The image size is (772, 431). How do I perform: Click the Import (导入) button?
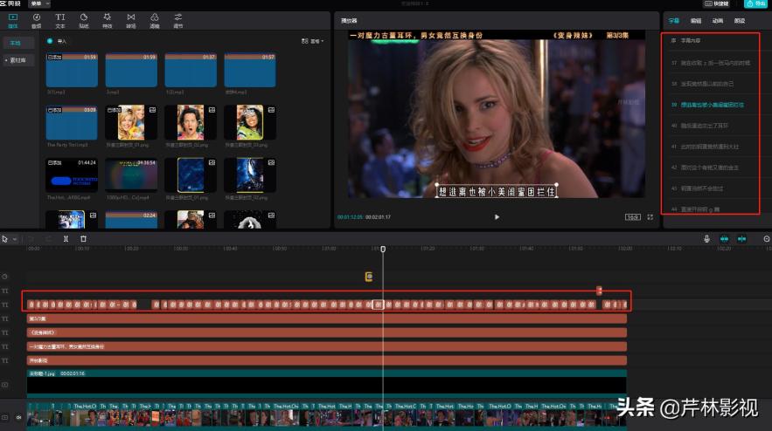click(x=57, y=41)
